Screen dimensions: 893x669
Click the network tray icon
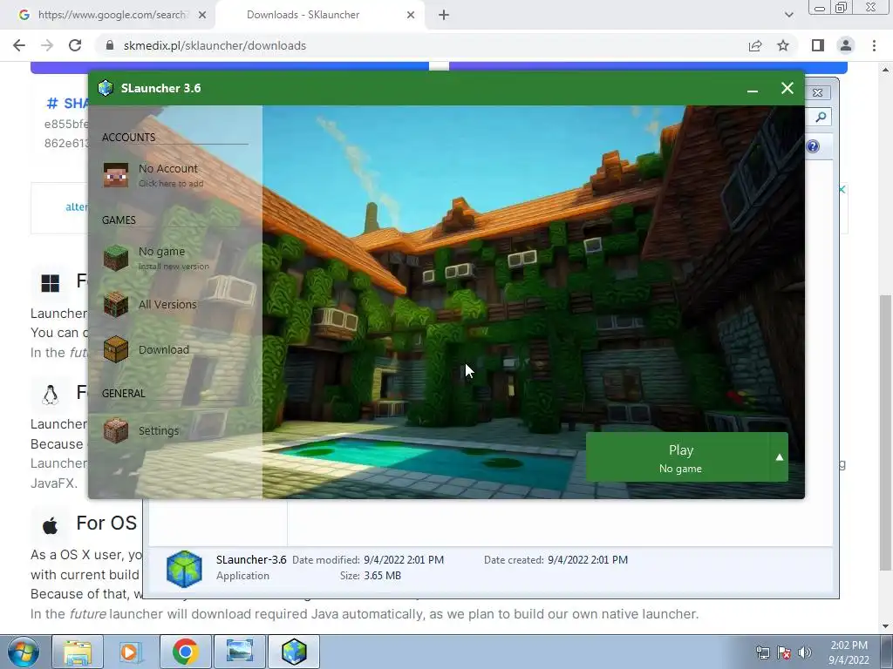[x=762, y=652]
